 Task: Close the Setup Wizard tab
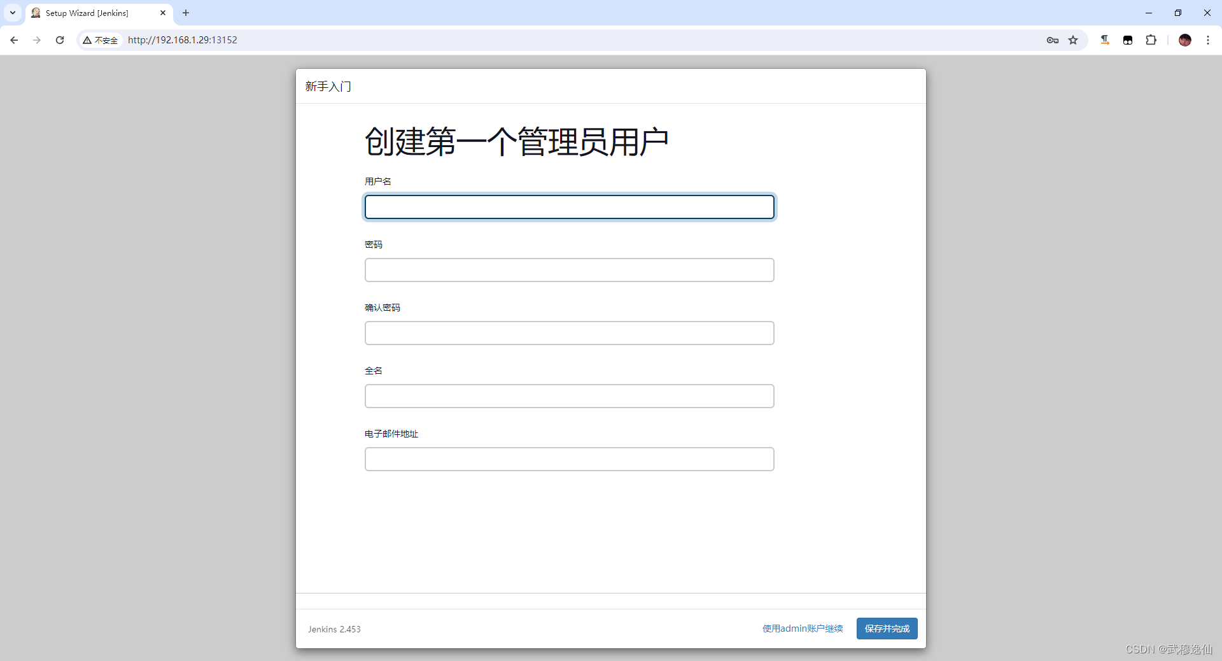(163, 13)
